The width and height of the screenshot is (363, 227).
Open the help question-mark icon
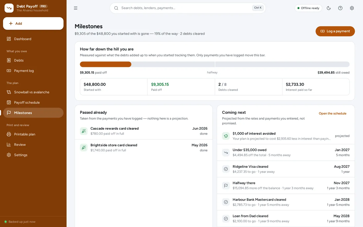(340, 8)
